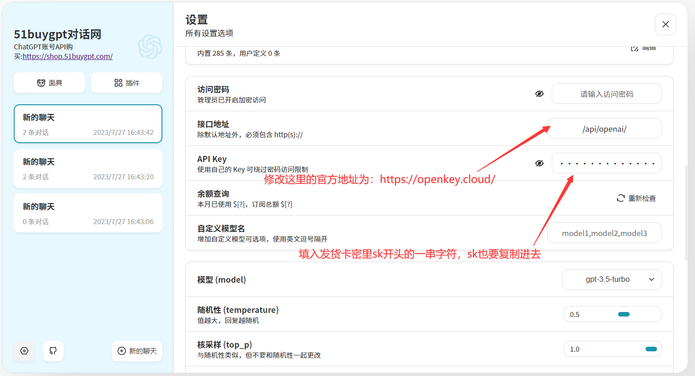Click the 随机性 (temperature) label

(238, 310)
